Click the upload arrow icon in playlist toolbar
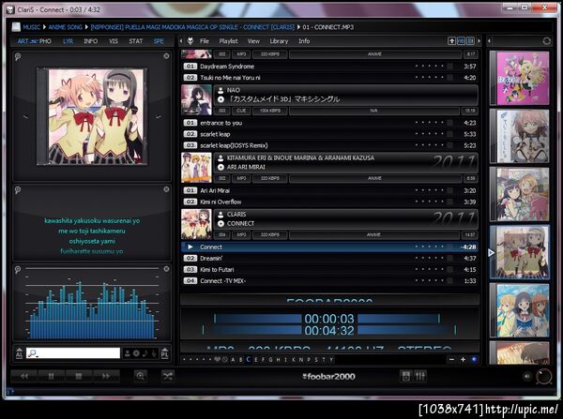 451,41
